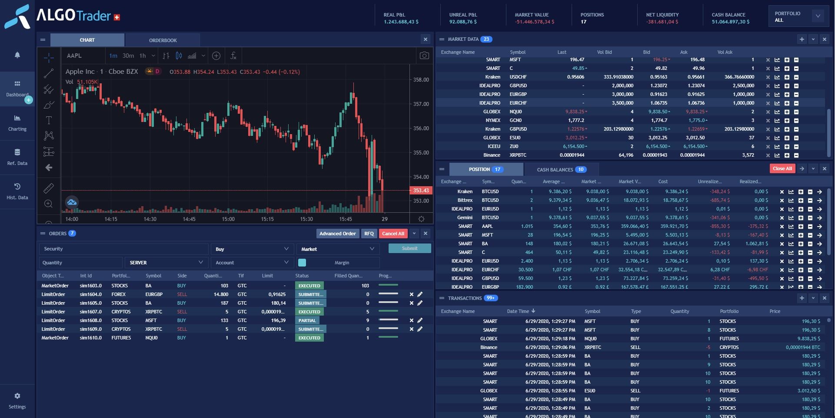Open chart for Kraken BTCUSD position
835x418 pixels.
click(791, 191)
